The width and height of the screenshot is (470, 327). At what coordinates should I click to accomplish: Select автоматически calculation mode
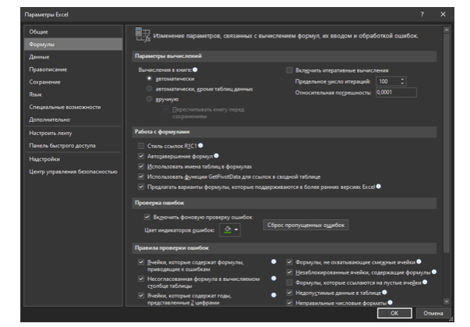pos(149,79)
